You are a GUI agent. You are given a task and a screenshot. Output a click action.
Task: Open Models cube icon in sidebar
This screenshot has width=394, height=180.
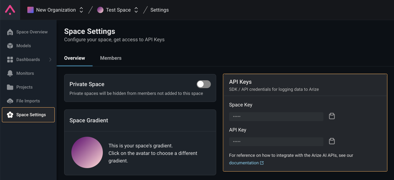pos(10,46)
